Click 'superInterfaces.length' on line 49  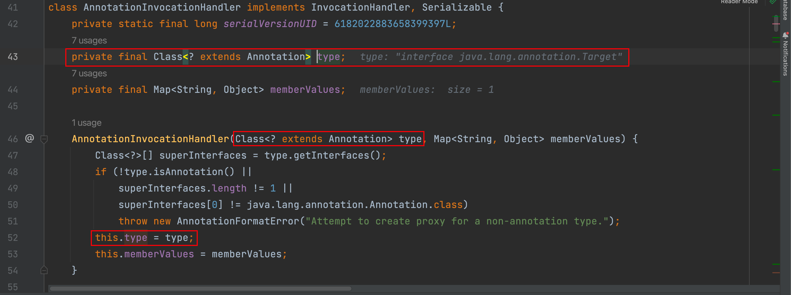tap(182, 188)
